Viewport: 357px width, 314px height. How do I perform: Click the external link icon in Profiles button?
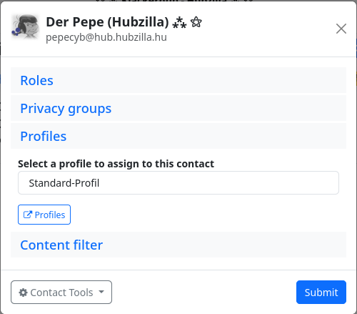28,215
